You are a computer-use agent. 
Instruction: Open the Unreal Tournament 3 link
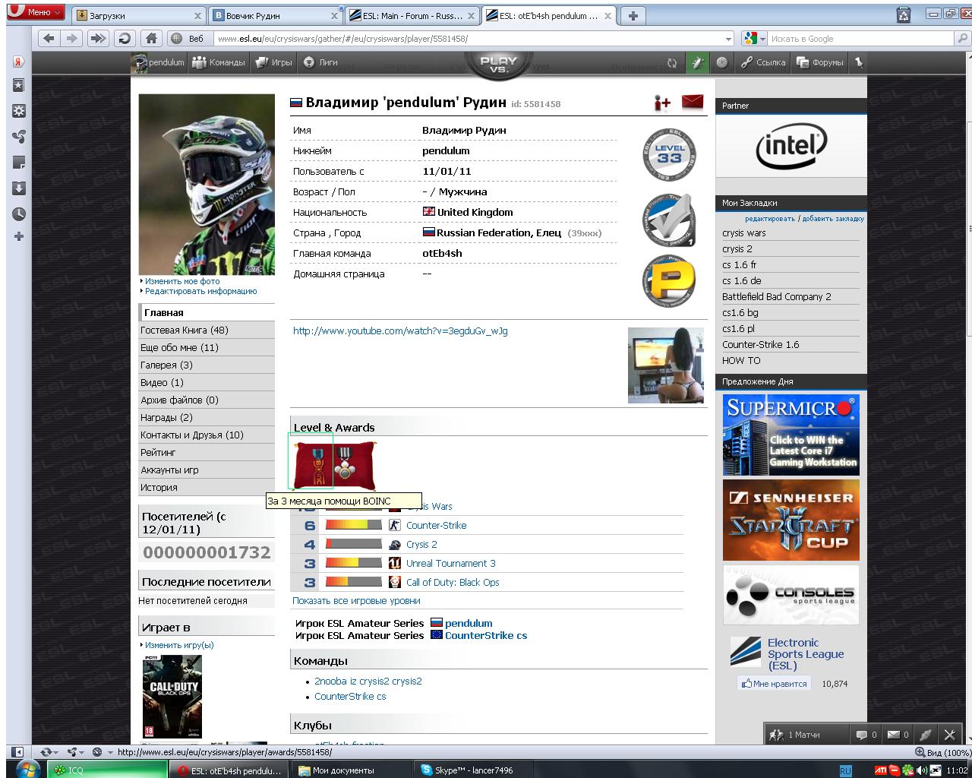point(451,564)
